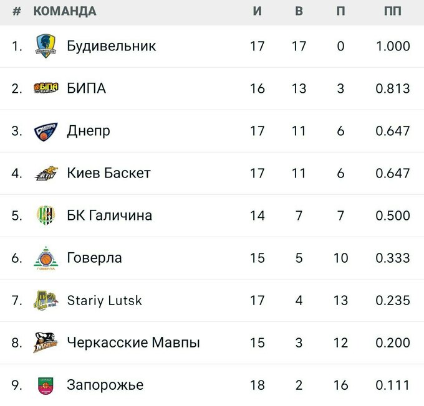Click the БИПА team logo

click(46, 88)
